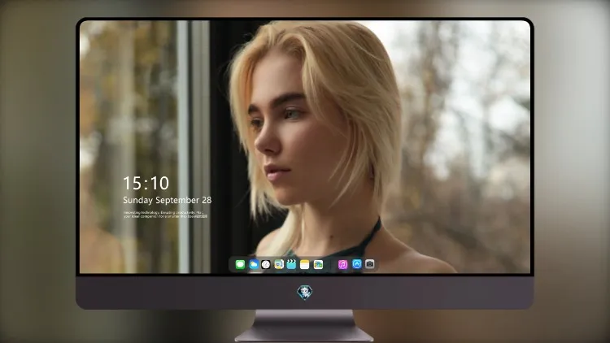Open the clapperboard video app icon
Screen dimensions: 610x343
291,264
